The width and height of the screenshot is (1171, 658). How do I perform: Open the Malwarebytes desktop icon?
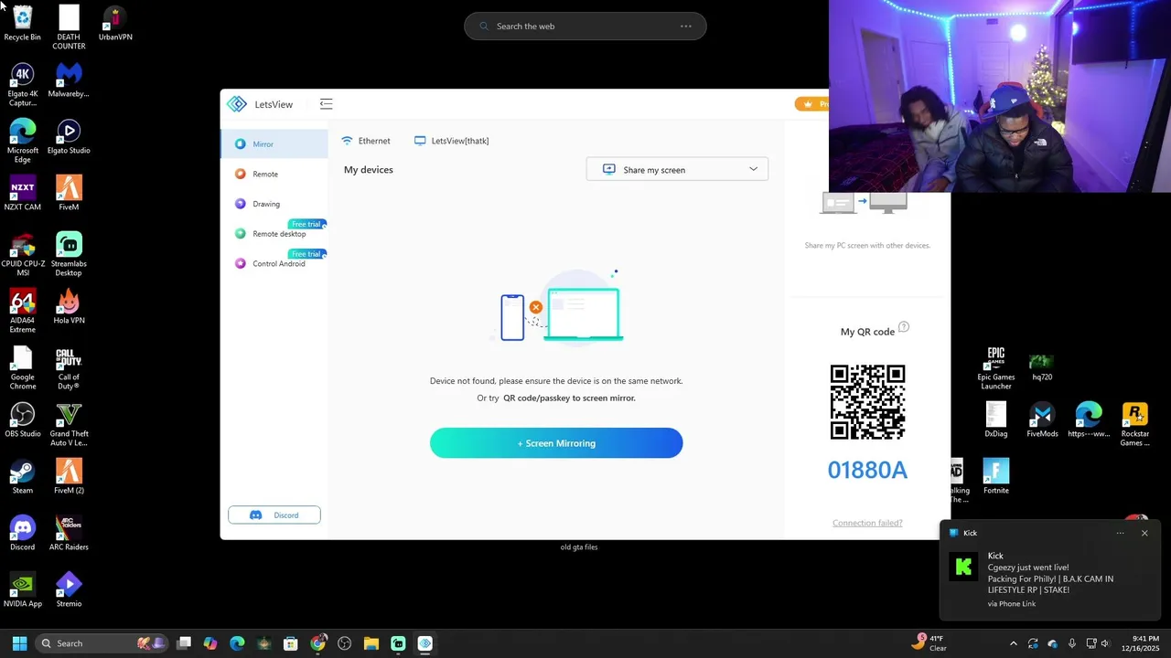coord(69,80)
